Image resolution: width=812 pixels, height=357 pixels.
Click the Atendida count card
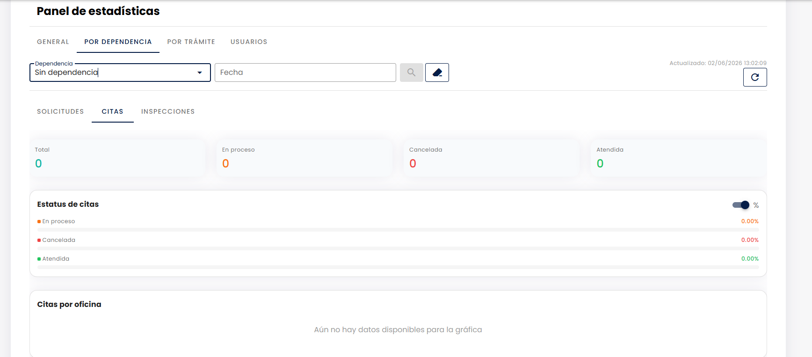[679, 158]
